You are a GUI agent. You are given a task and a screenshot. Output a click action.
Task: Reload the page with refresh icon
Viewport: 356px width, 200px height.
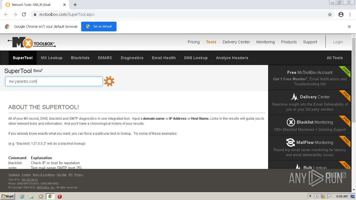[24, 14]
